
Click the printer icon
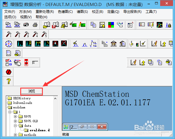coord(35,25)
